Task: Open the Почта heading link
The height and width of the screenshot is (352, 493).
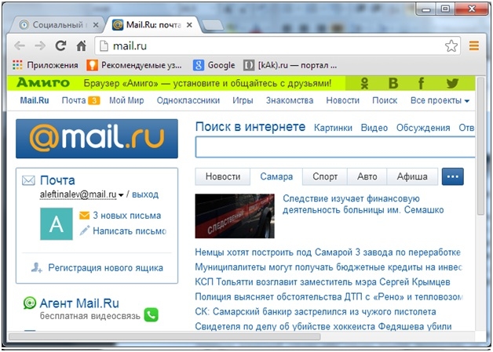Action: pos(57,180)
